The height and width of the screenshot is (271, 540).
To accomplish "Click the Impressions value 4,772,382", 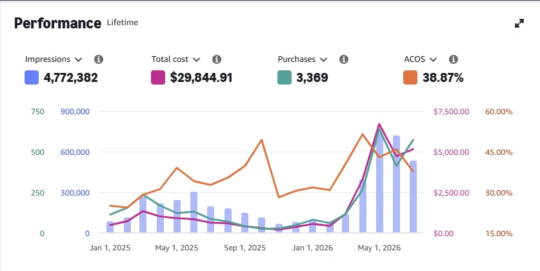I will tap(70, 78).
